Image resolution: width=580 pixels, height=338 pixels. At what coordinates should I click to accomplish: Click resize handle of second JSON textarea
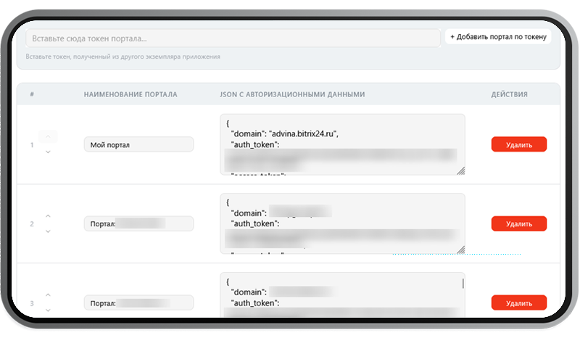[x=460, y=250]
